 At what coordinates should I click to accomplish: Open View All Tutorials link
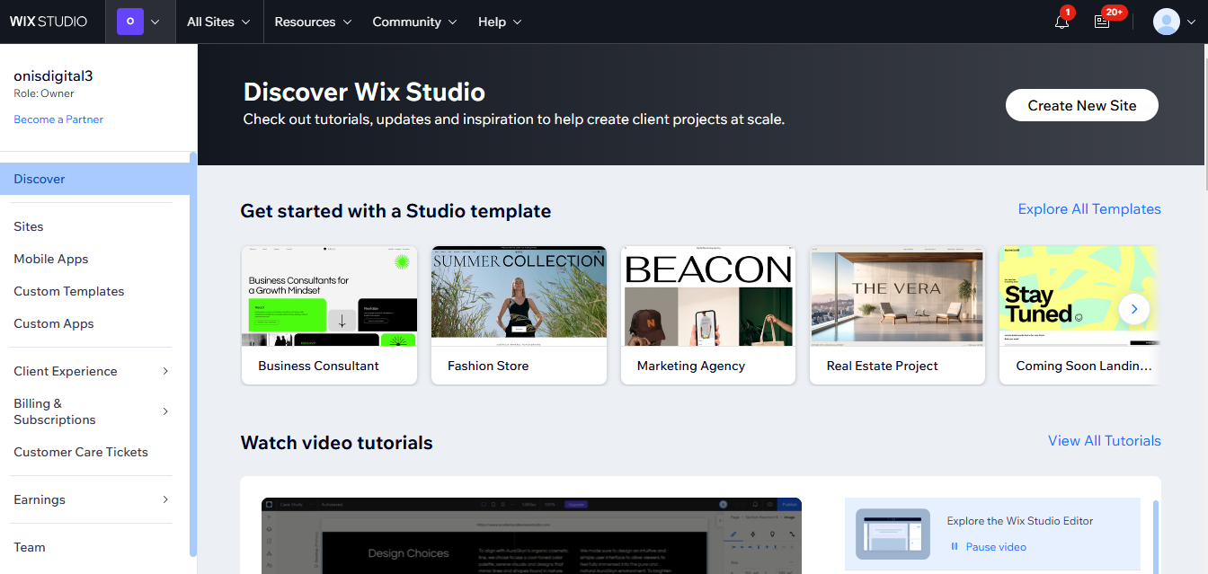1105,441
